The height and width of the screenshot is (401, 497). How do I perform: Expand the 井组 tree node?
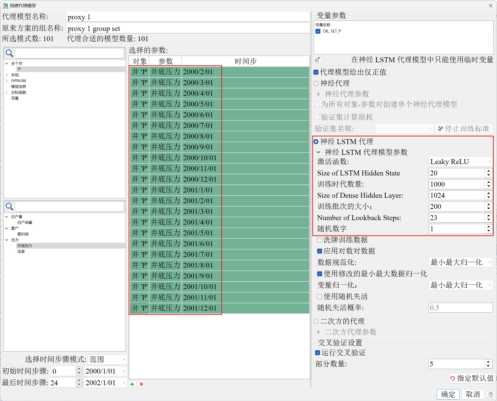coord(7,75)
